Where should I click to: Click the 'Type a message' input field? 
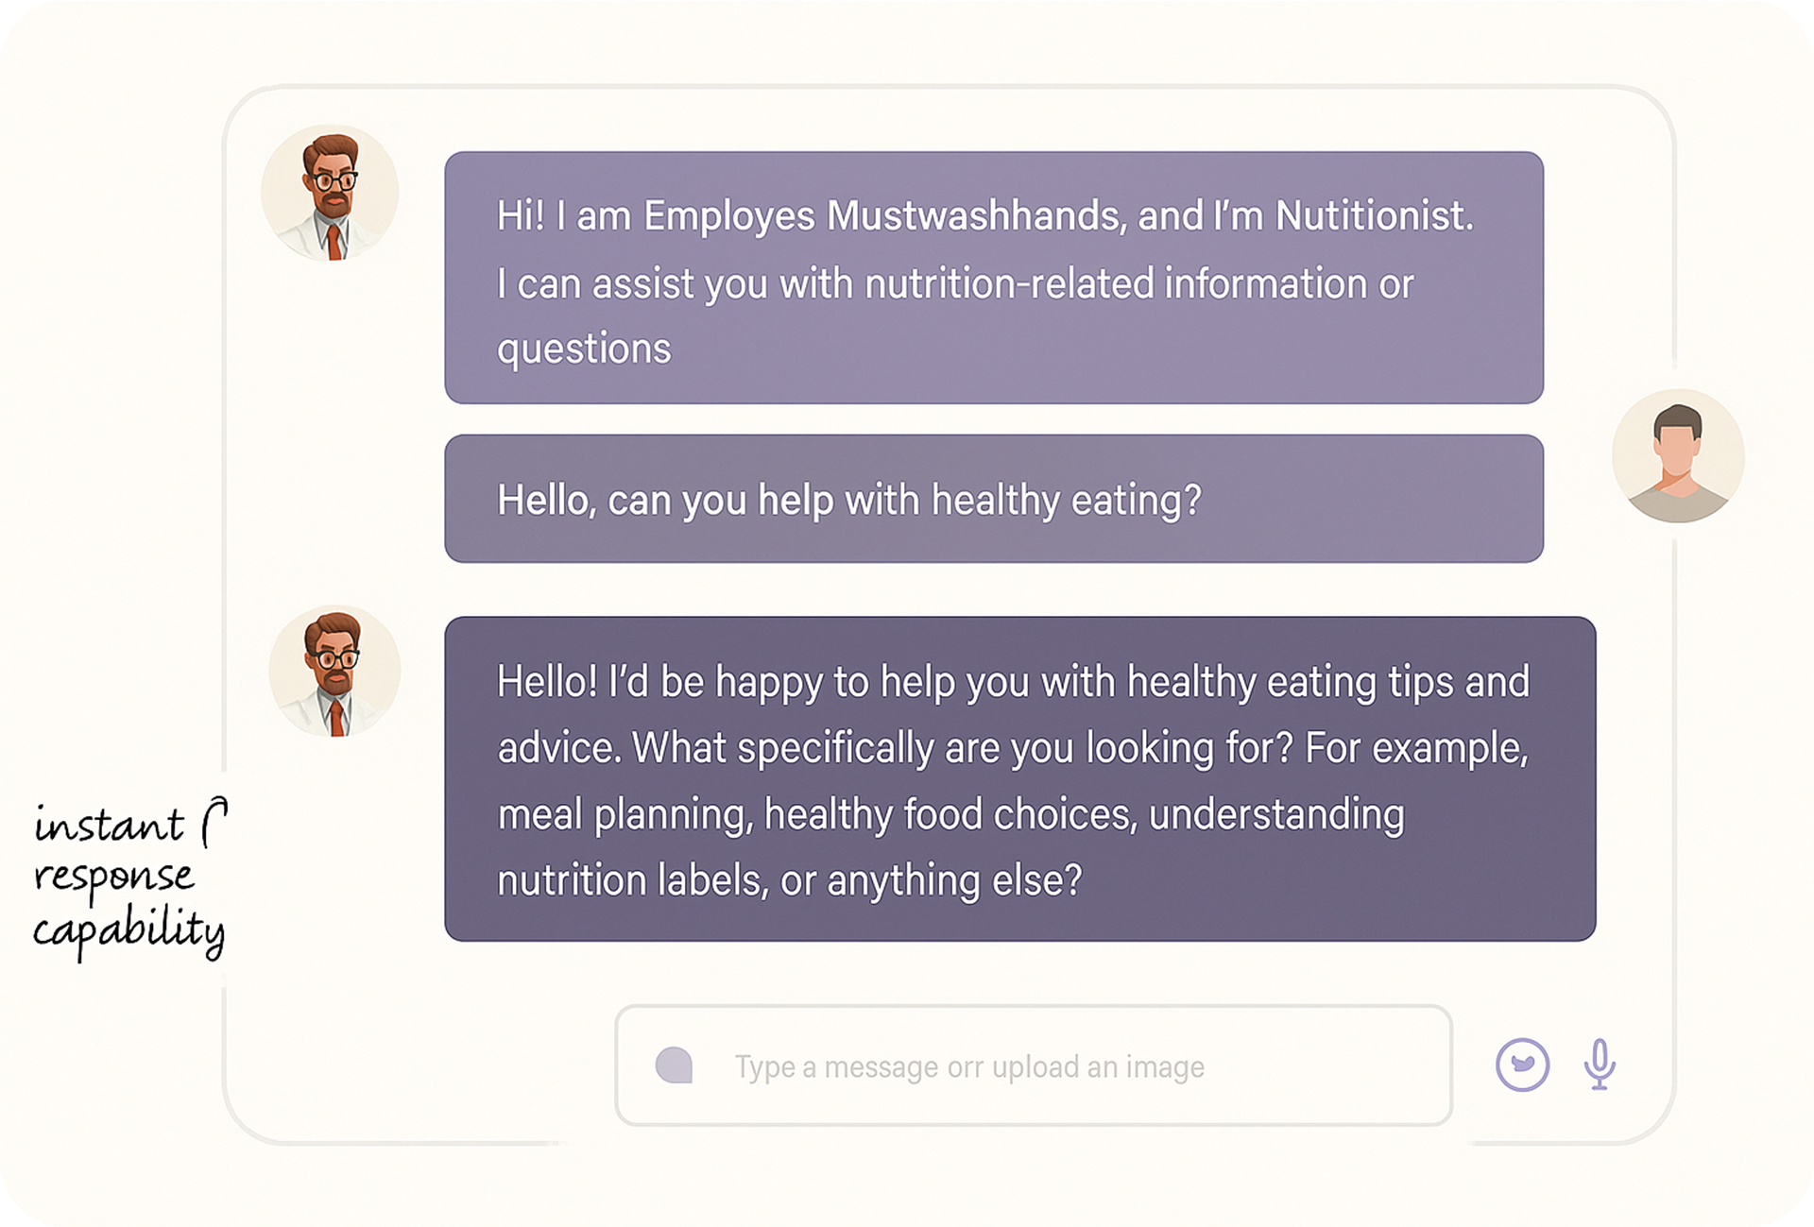(1033, 1065)
